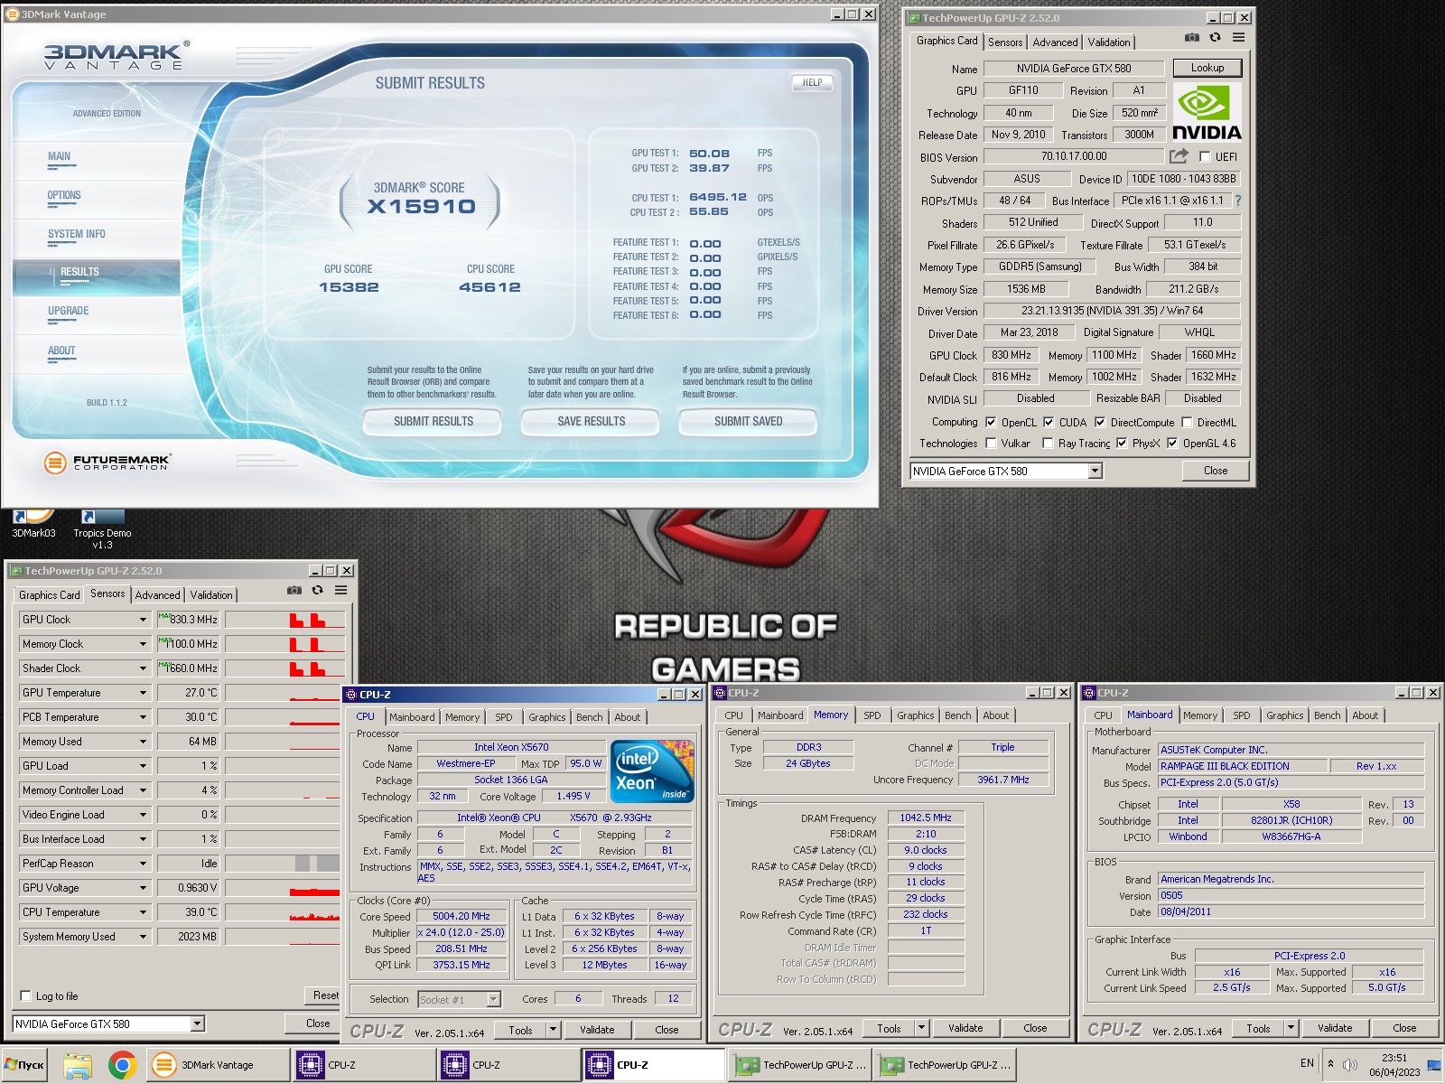This screenshot has height=1084, width=1445.
Task: Open Bench tab in CPU-Z Memory window
Action: (958, 715)
